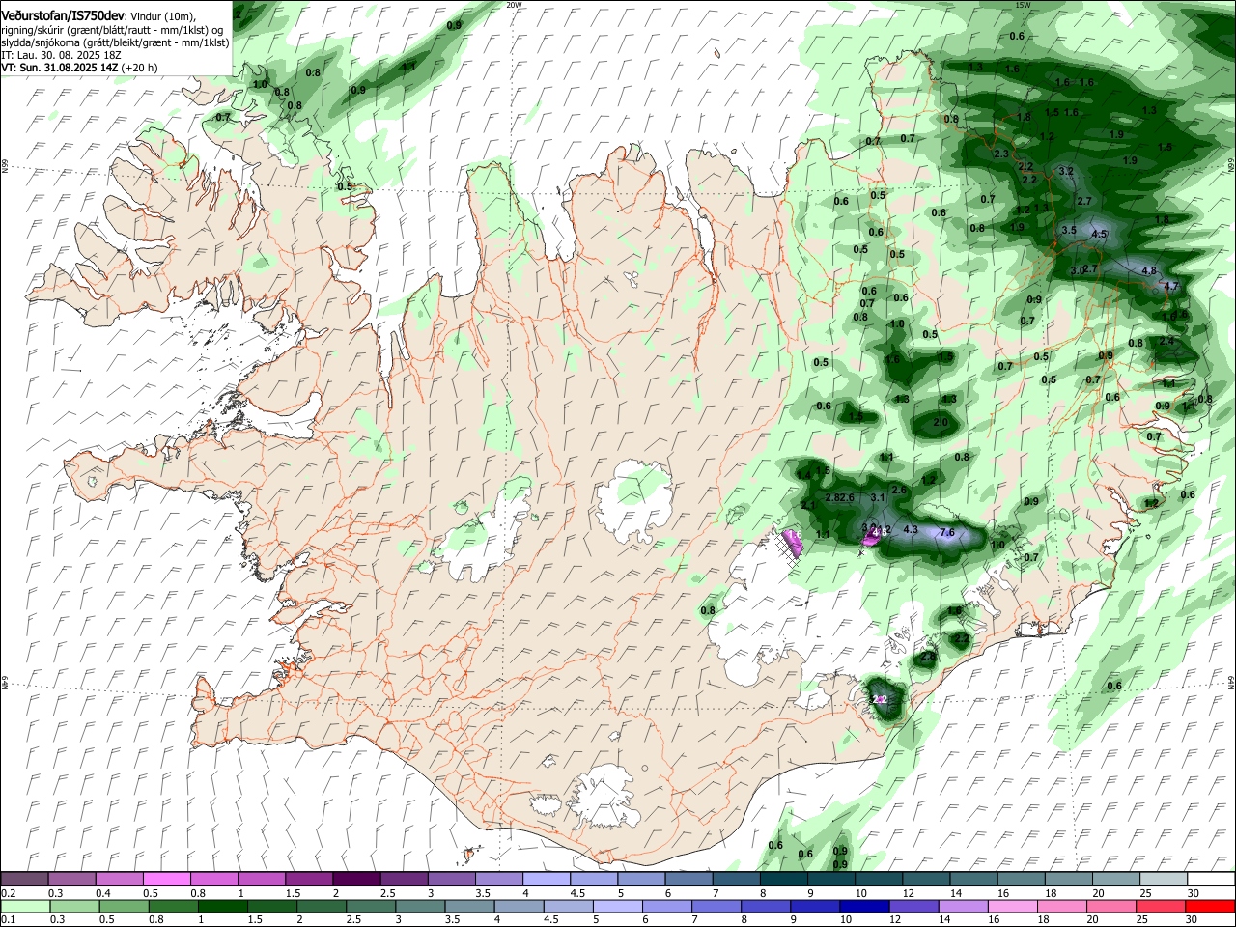Click the 4.3 value beside 7.6
The image size is (1236, 927).
(x=911, y=529)
